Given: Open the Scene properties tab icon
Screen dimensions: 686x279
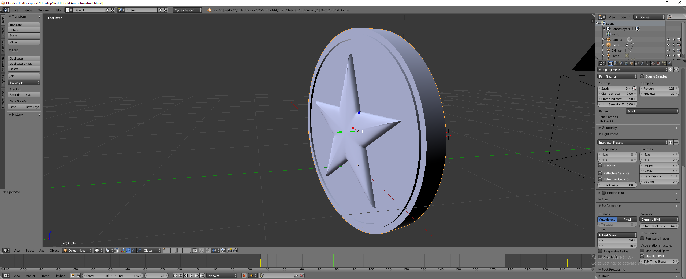Looking at the screenshot, I should pyautogui.click(x=621, y=63).
